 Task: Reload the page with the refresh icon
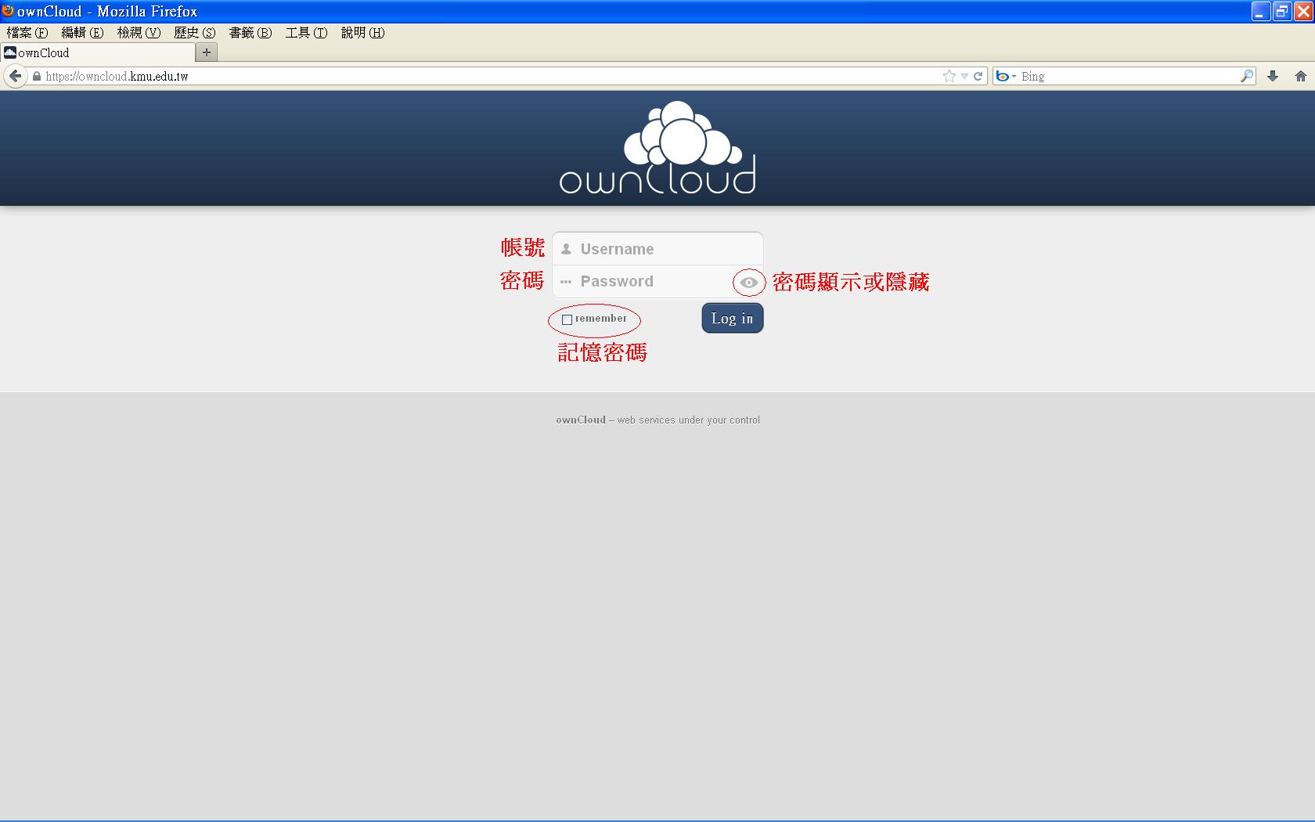coord(978,76)
